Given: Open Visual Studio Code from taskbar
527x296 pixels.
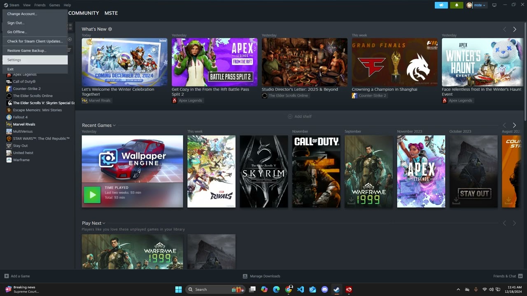Looking at the screenshot, I should pos(301,289).
